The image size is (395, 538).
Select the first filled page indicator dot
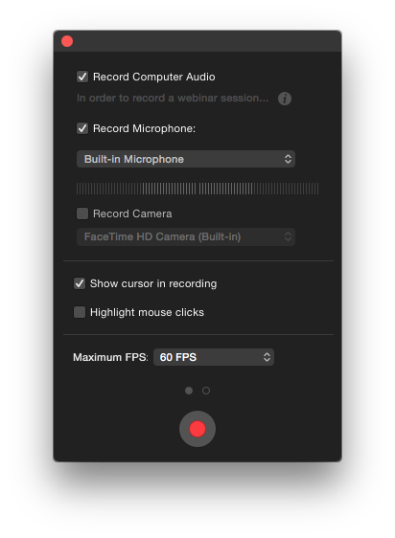(x=189, y=391)
